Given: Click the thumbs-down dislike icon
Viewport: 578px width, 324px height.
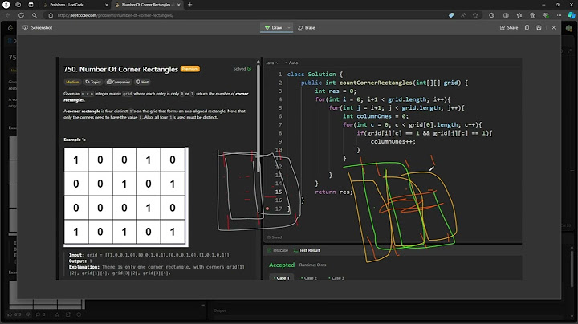Looking at the screenshot, I should tap(29, 314).
